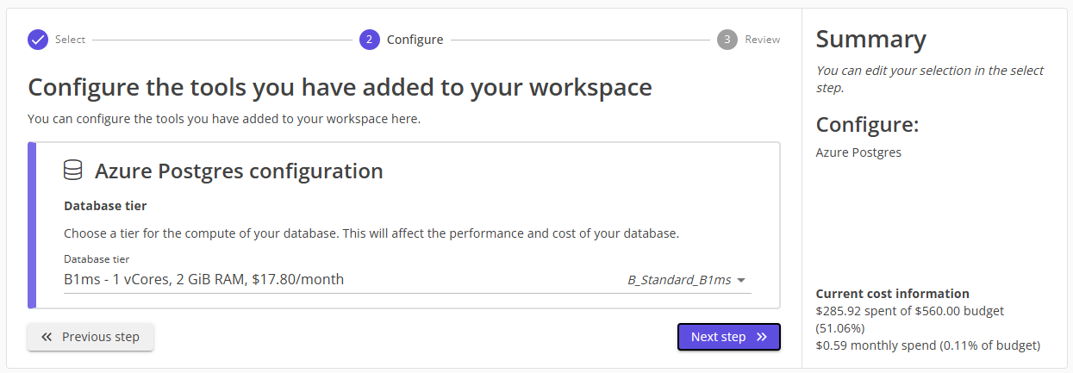Viewport: 1073px width, 373px height.
Task: Click the completed Select step checkmark icon
Action: coord(38,40)
